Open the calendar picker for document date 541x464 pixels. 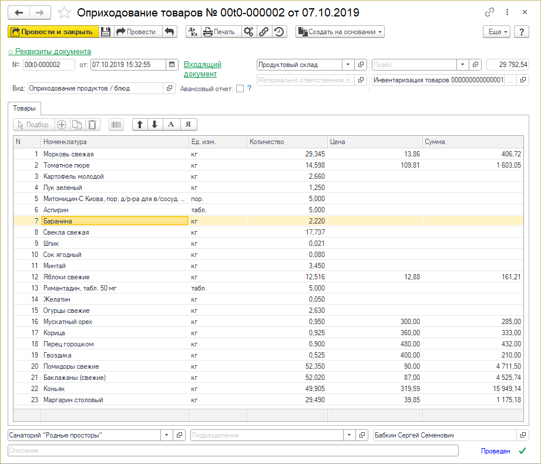tap(172, 65)
